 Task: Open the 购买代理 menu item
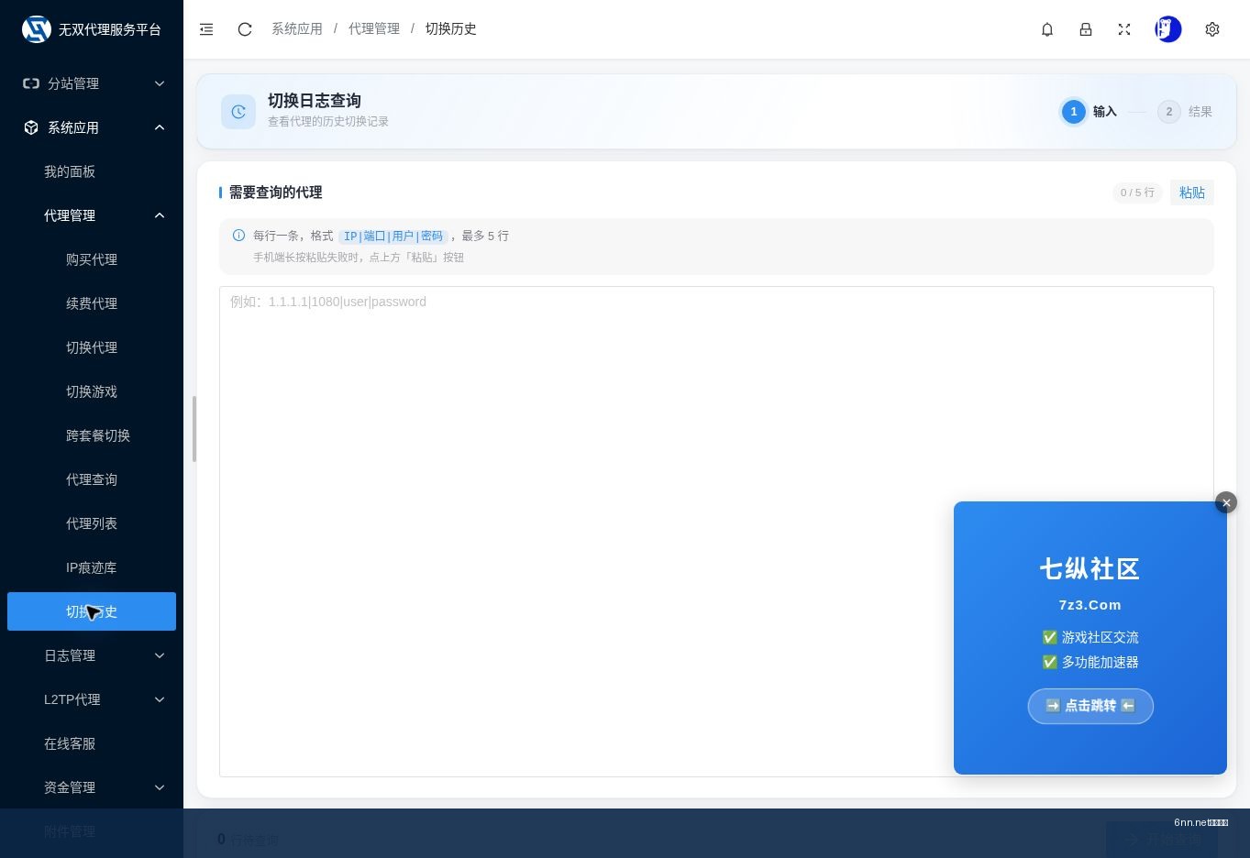pyautogui.click(x=92, y=259)
